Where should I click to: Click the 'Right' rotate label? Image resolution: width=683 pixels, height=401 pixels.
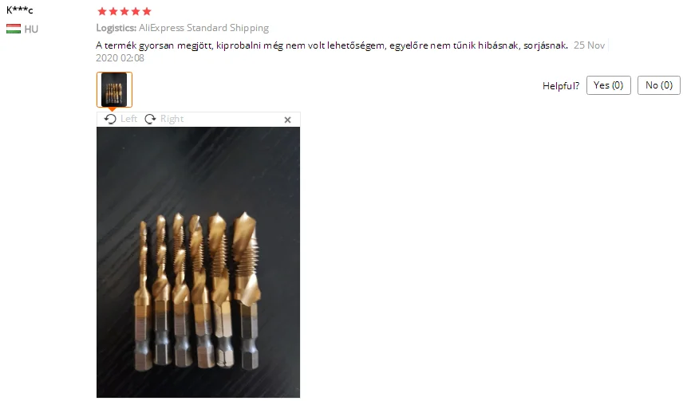[172, 119]
